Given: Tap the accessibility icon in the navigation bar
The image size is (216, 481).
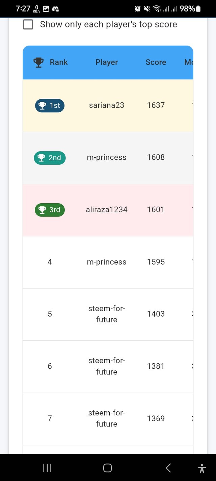Looking at the screenshot, I should [202, 468].
